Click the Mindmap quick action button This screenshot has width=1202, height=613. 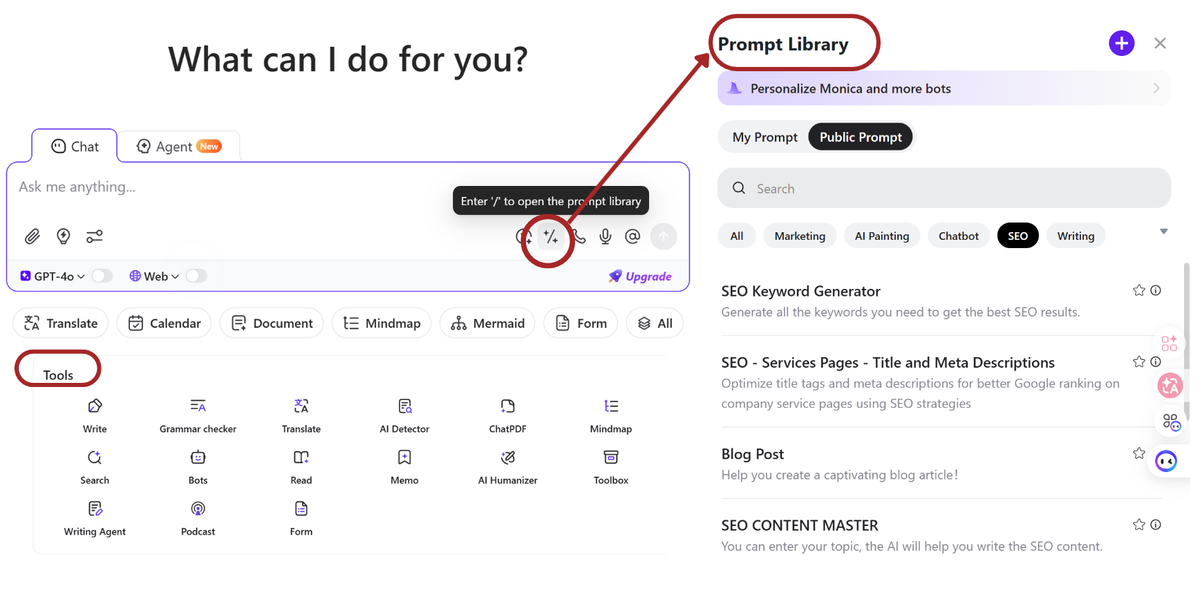click(x=382, y=323)
